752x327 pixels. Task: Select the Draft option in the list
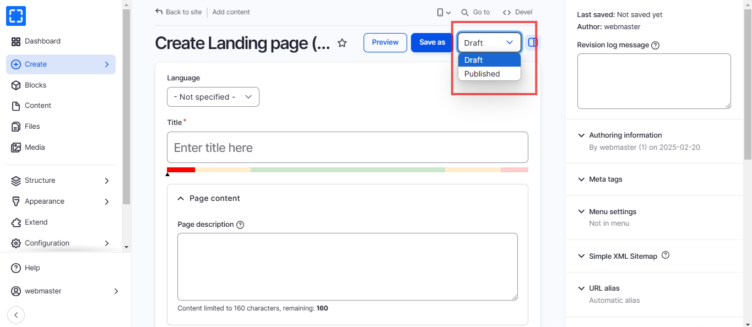[x=489, y=60]
